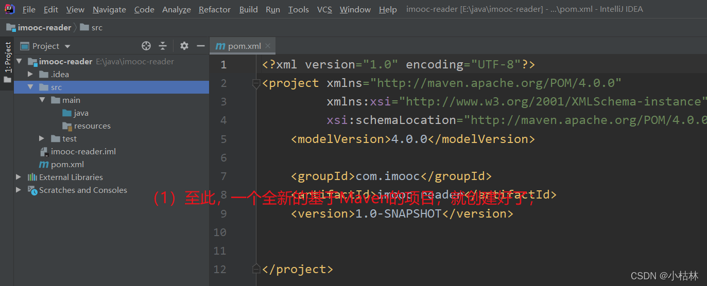Collapse the imooc-reader root node
Screen dimensions: 707x286
[19, 61]
